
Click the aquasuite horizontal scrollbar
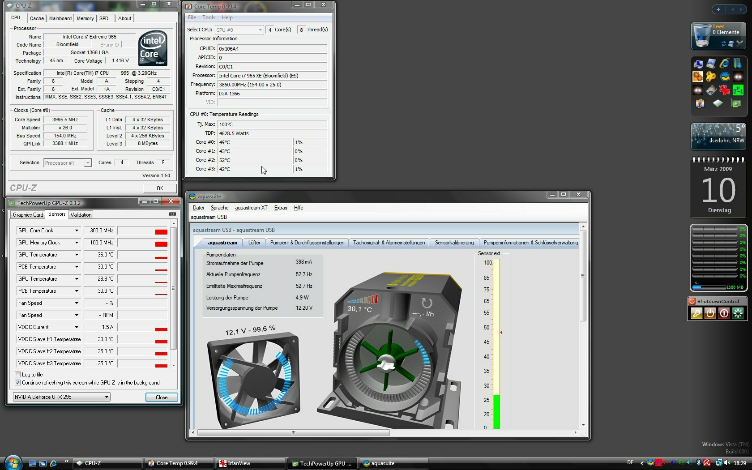(294, 432)
